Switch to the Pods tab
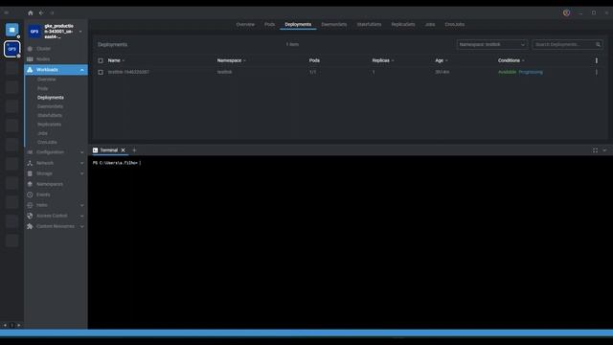613x345 pixels. pos(269,24)
